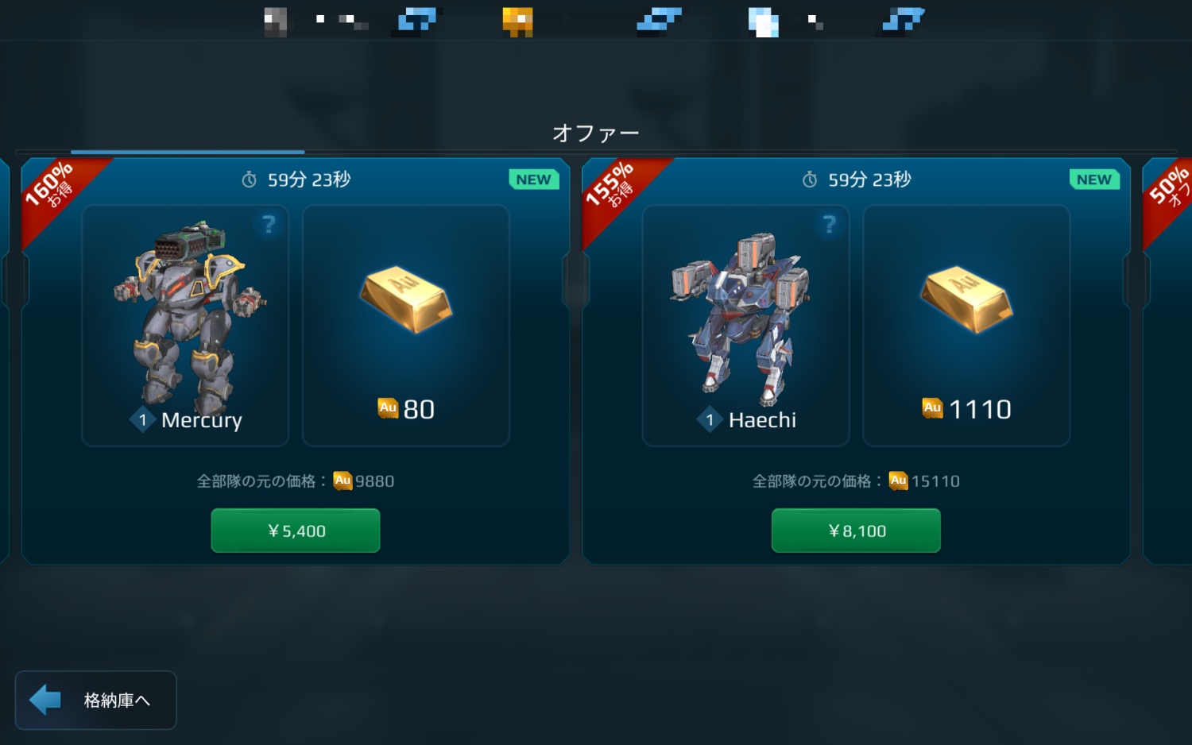Image resolution: width=1192 pixels, height=745 pixels.
Task: Buy the Mercury offer for ¥5,400
Action: tap(296, 531)
